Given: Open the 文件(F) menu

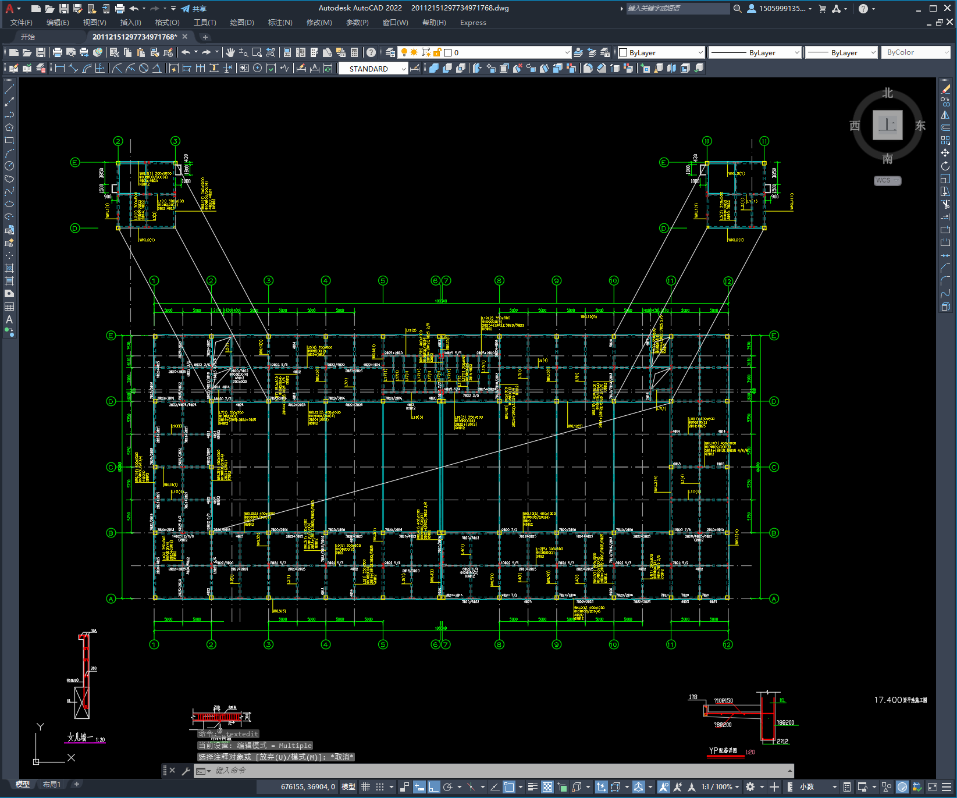Looking at the screenshot, I should pos(22,23).
